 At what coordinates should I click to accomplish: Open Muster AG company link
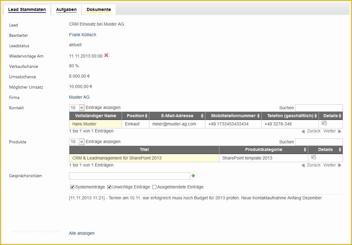pyautogui.click(x=79, y=97)
